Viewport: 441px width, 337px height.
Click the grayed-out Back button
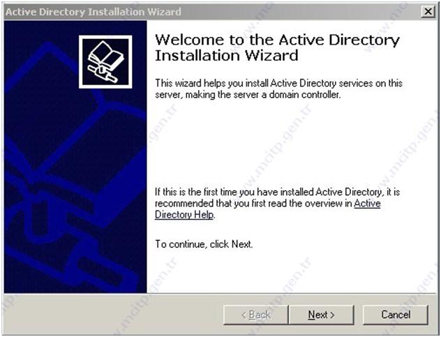click(x=256, y=315)
